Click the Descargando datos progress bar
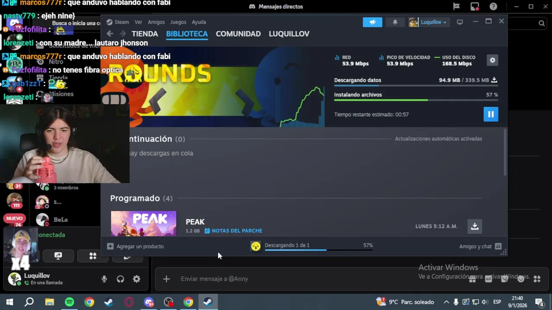The width and height of the screenshot is (552, 310). (416, 85)
